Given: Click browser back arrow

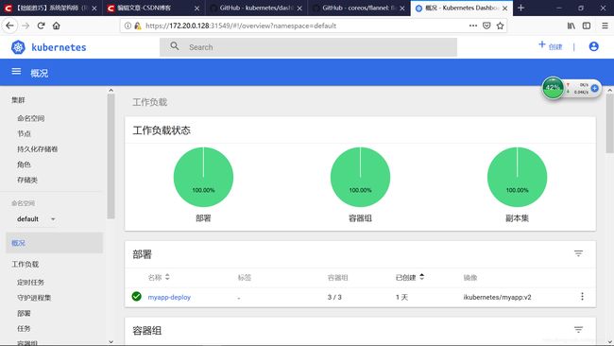Looking at the screenshot, I should [9, 26].
